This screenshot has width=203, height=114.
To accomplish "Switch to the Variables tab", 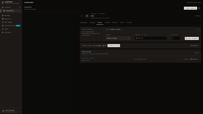I will click(108, 22).
